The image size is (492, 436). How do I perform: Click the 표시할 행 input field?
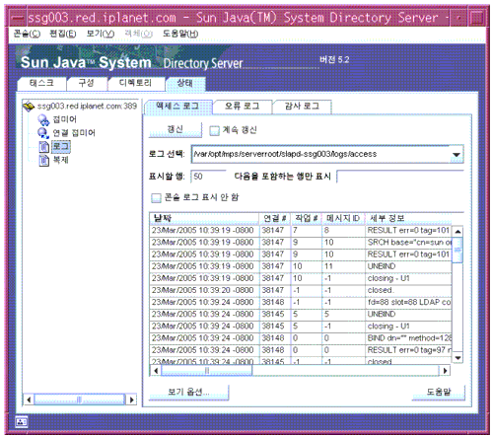click(x=209, y=177)
